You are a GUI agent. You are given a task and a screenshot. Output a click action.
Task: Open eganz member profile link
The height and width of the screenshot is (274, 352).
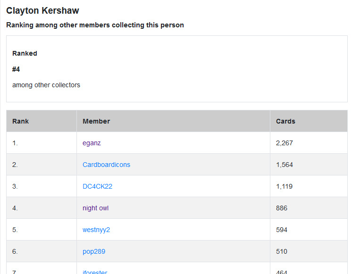point(92,143)
